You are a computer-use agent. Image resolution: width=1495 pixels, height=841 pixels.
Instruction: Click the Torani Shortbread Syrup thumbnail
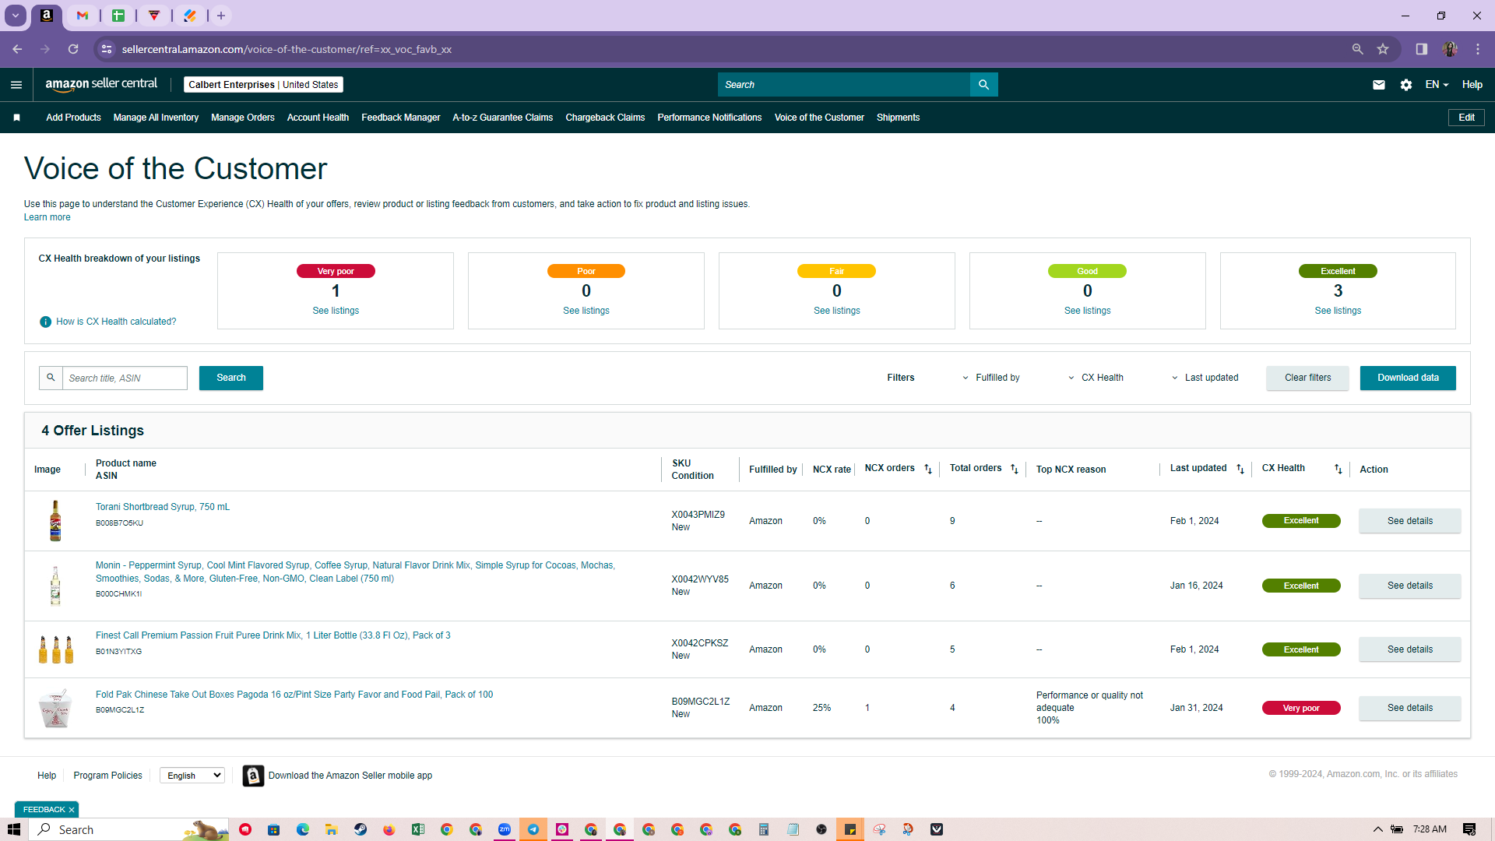[x=55, y=521]
